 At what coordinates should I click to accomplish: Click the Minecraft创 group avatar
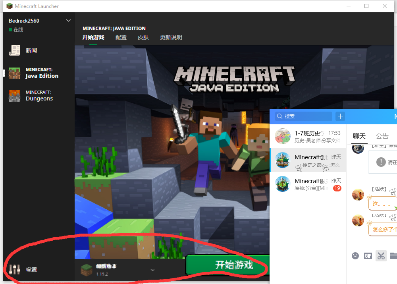click(283, 160)
